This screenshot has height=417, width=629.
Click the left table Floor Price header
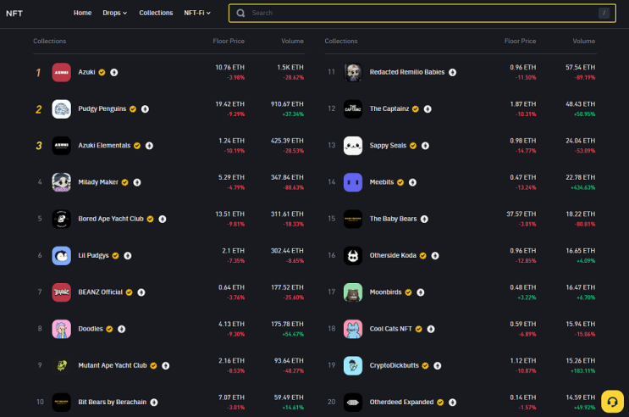[229, 41]
